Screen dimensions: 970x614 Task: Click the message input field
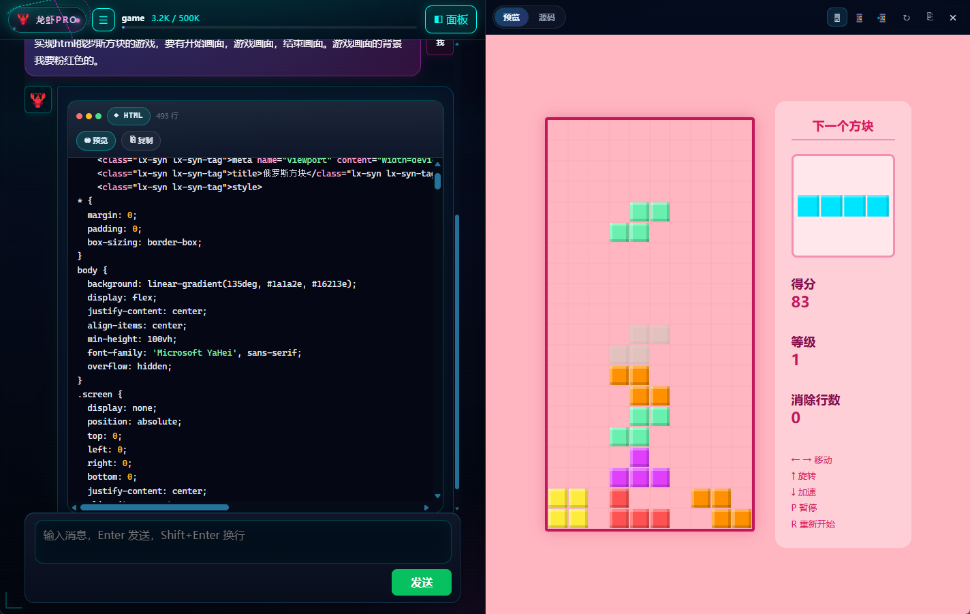(x=243, y=542)
